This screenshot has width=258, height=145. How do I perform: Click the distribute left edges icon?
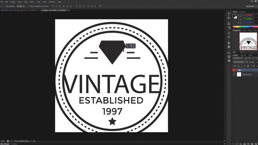(88, 6)
